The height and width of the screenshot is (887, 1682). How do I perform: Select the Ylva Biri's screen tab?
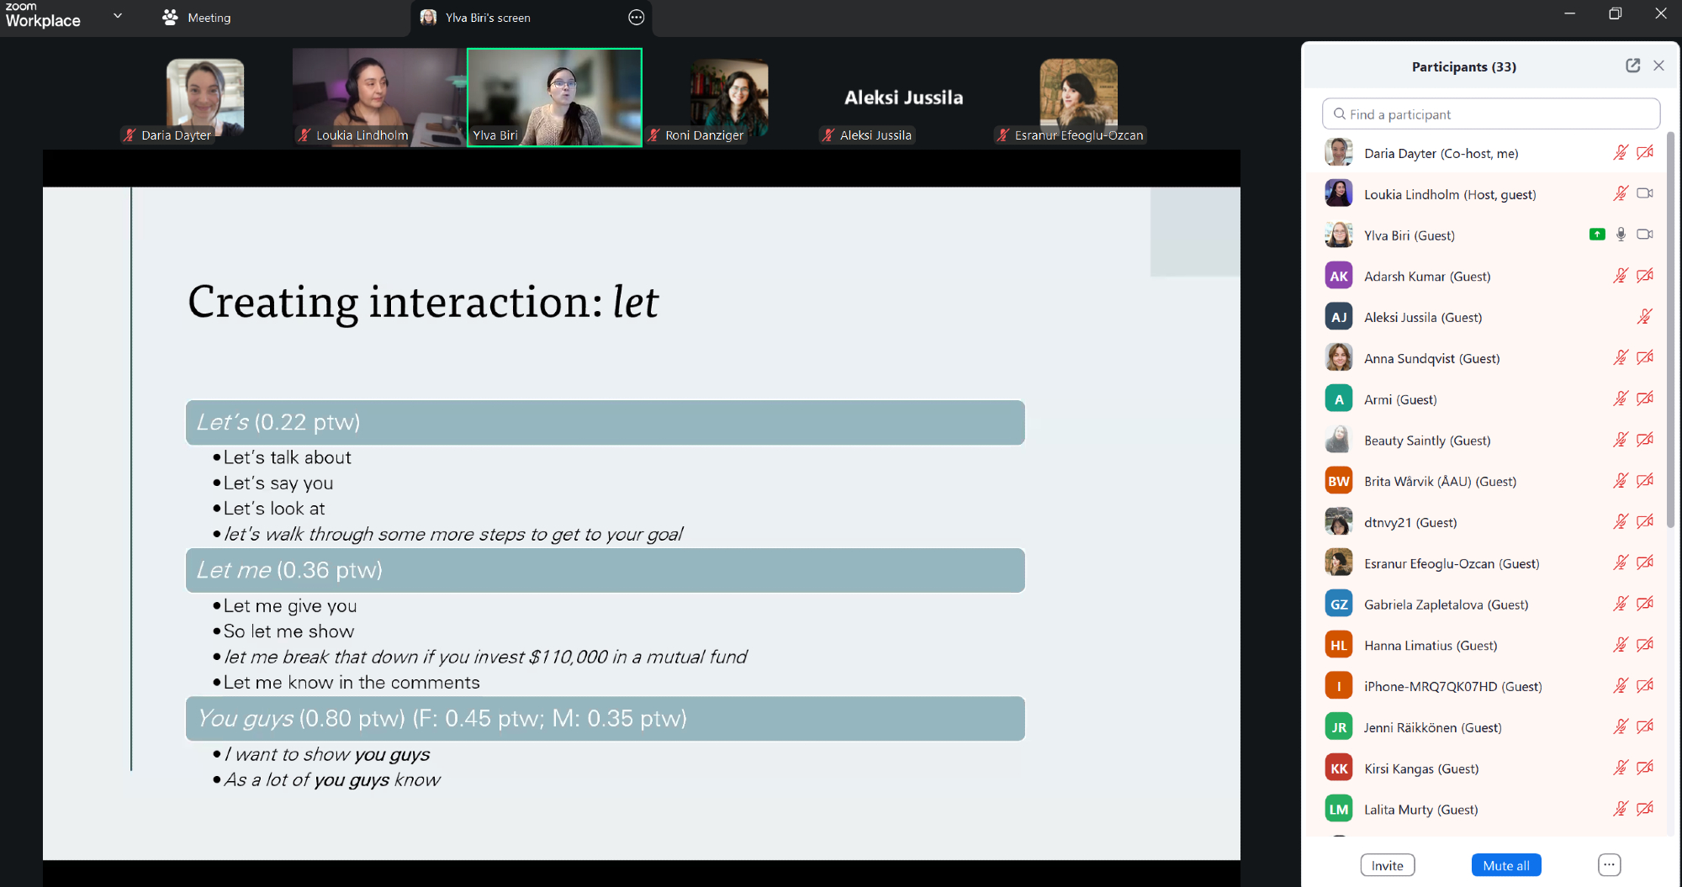click(488, 18)
